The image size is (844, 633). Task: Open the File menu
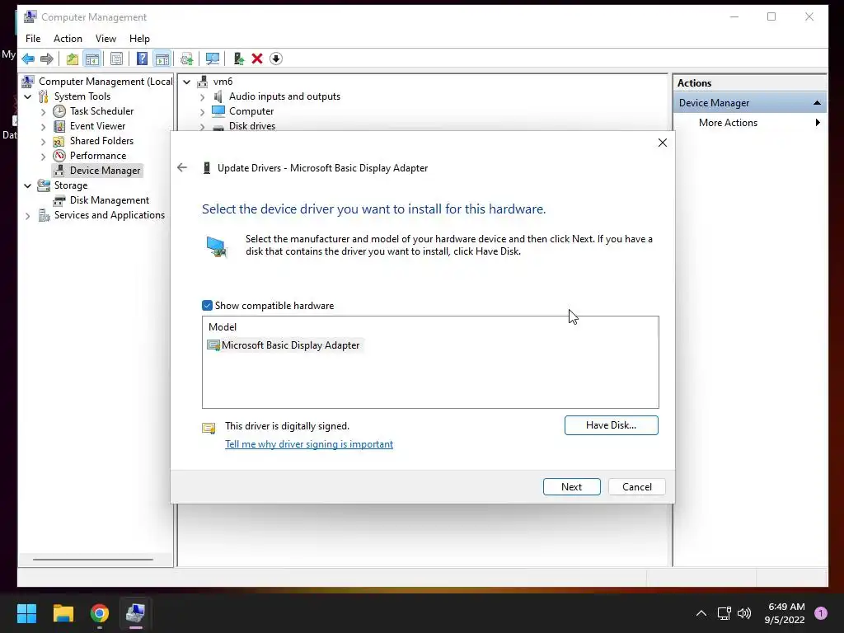click(x=33, y=38)
